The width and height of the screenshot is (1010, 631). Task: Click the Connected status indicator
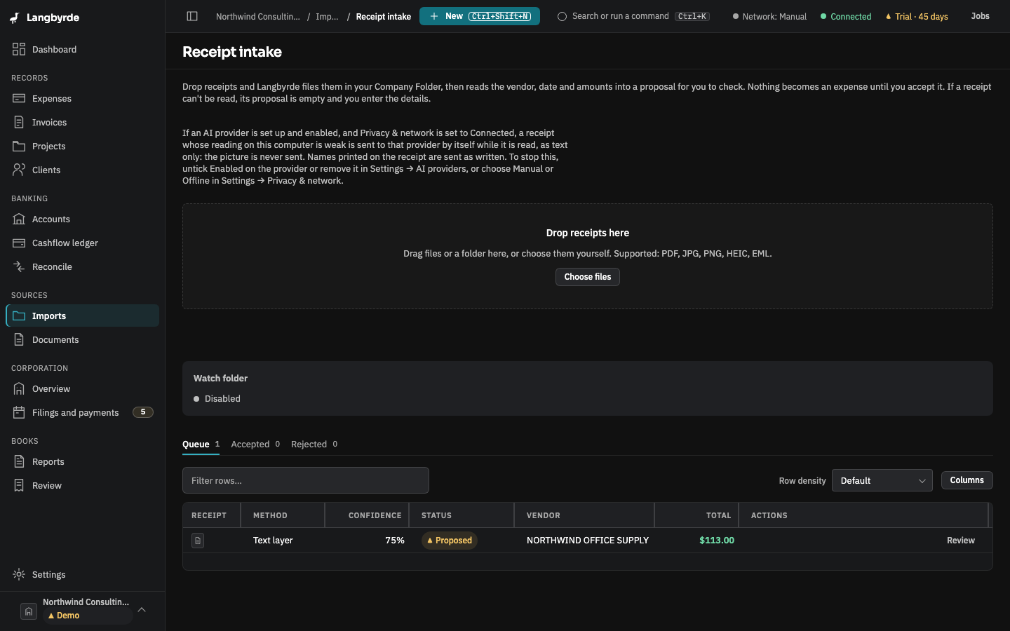[x=846, y=16]
